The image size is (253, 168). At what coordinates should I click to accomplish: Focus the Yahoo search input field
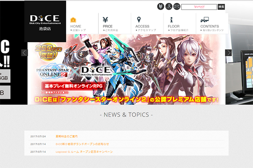[199, 7]
